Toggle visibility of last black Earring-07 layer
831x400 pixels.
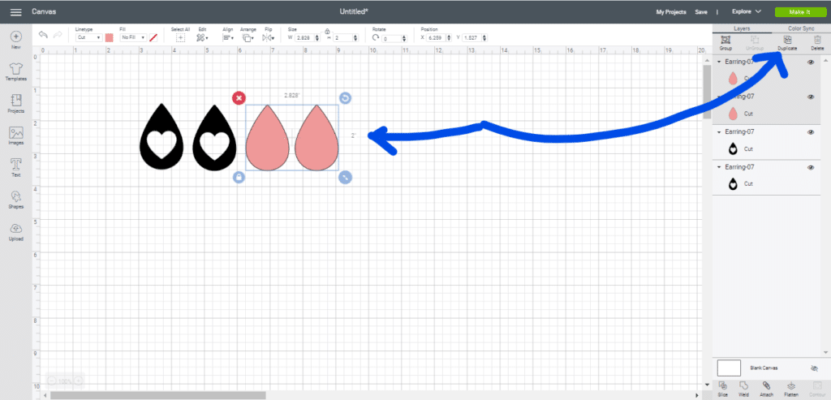[811, 167]
